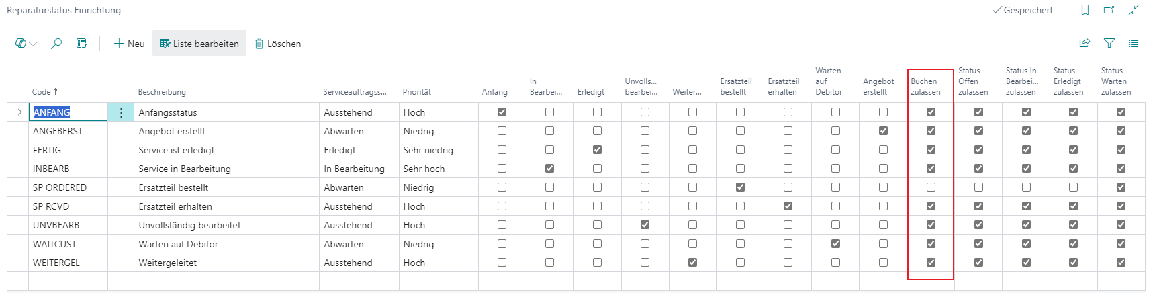This screenshot has height=293, width=1153.
Task: Open the Priorität column header menu
Action: 417,92
